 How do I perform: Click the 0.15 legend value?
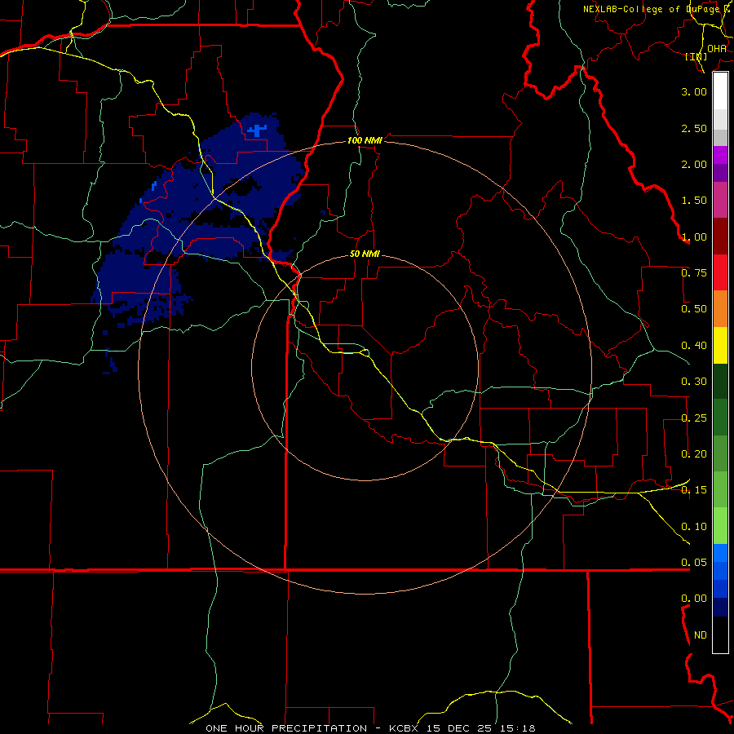coord(694,490)
